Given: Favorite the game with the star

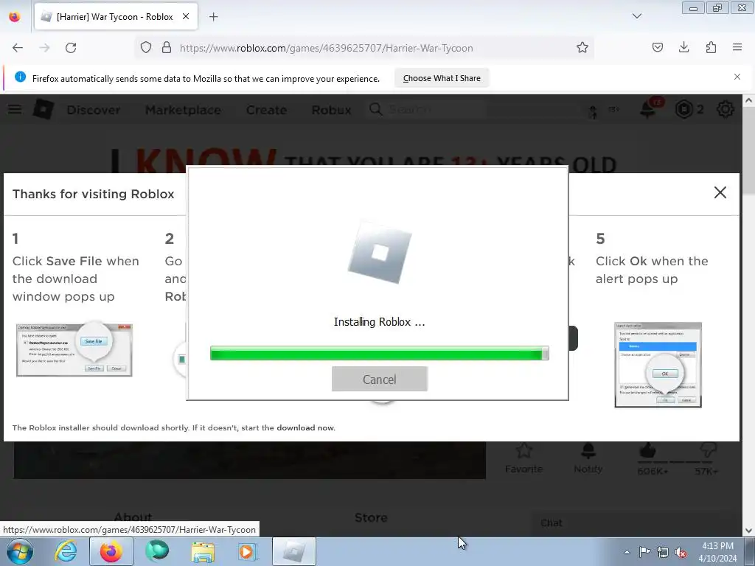Looking at the screenshot, I should coord(524,452).
